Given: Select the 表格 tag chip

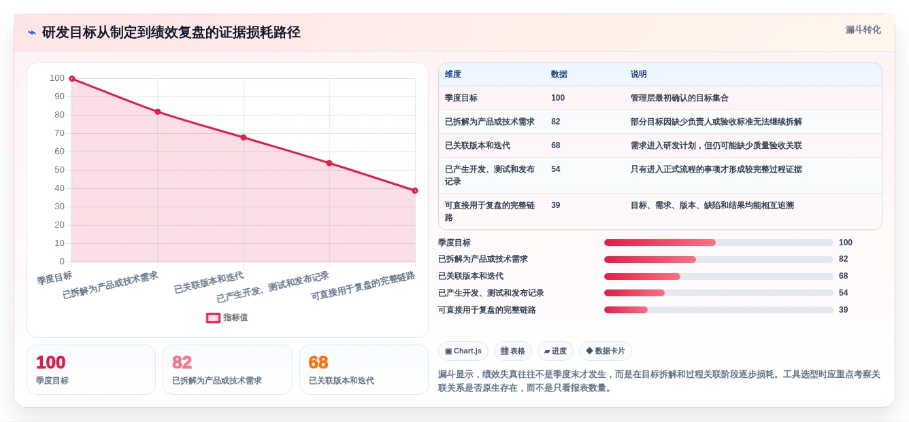Looking at the screenshot, I should (513, 351).
